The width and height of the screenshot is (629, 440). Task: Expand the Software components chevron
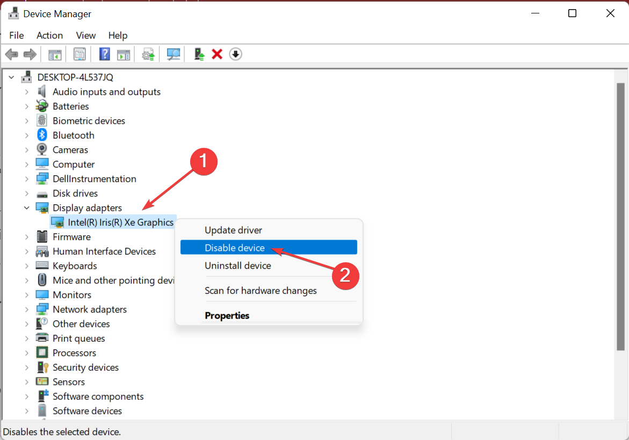click(x=26, y=396)
